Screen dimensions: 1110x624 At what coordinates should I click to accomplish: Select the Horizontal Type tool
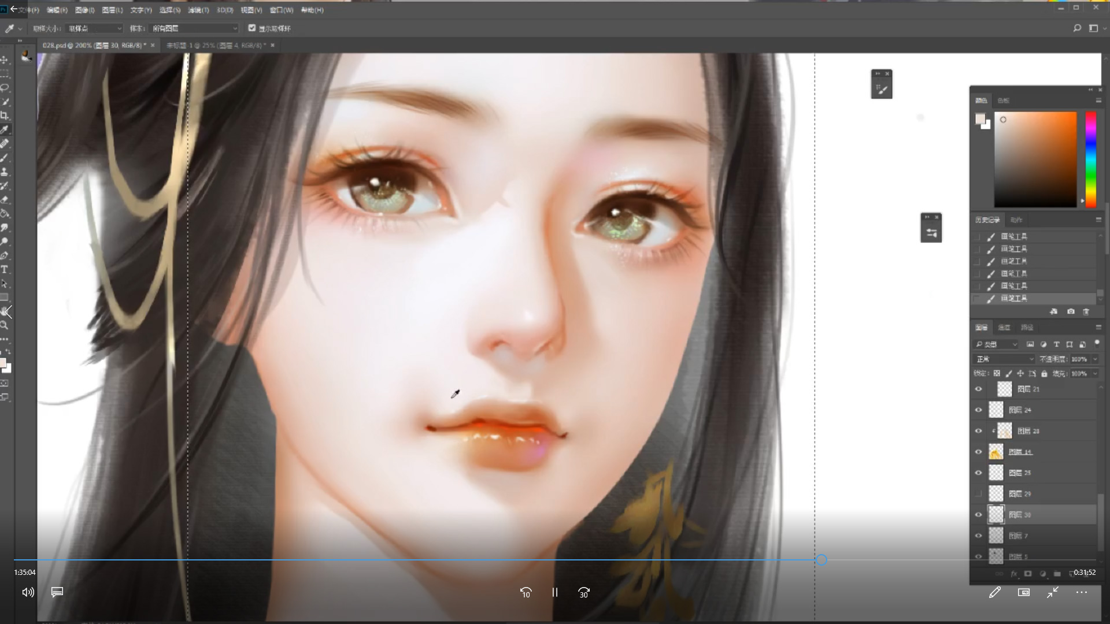coord(4,270)
